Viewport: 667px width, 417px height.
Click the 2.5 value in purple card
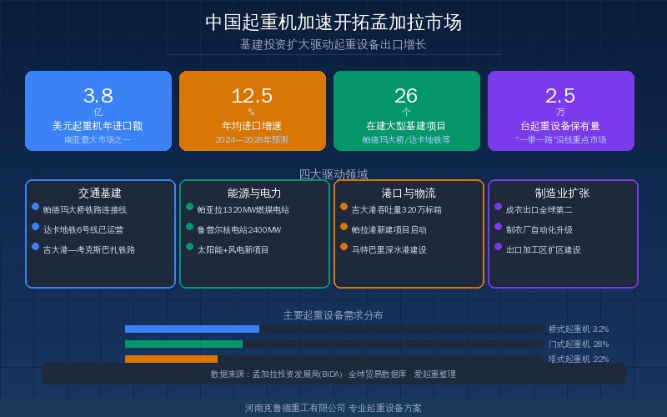(560, 96)
